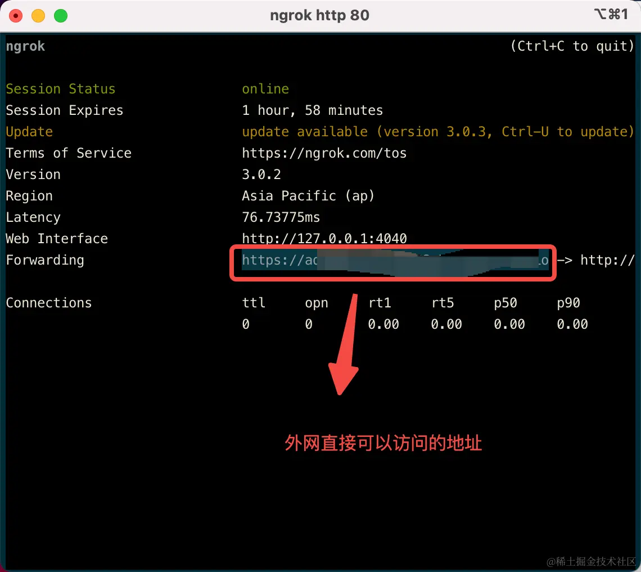This screenshot has height=572, width=641.
Task: Click the 'rt5' column header
Action: [443, 303]
